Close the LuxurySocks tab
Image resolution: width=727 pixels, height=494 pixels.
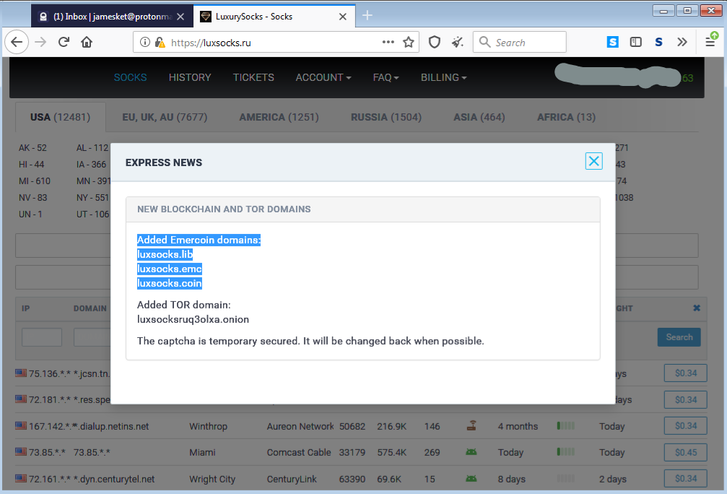[x=343, y=17]
